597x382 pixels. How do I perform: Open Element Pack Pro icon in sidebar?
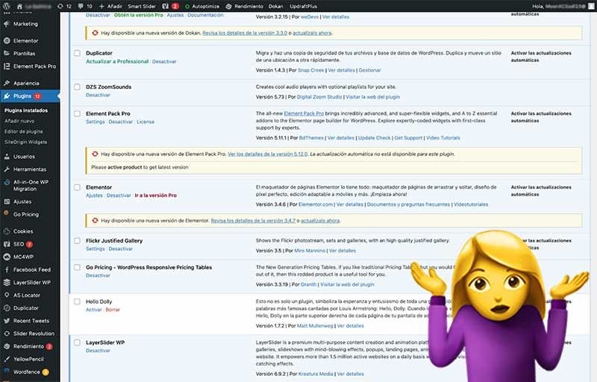click(7, 66)
